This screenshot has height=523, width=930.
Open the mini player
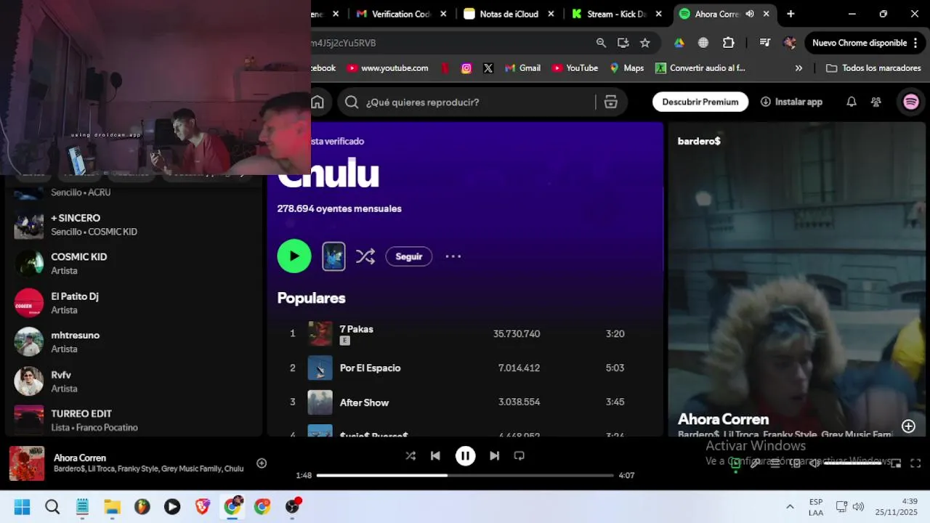(x=896, y=463)
